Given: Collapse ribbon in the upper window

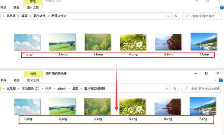Looking at the screenshot, I should pyautogui.click(x=216, y=8).
